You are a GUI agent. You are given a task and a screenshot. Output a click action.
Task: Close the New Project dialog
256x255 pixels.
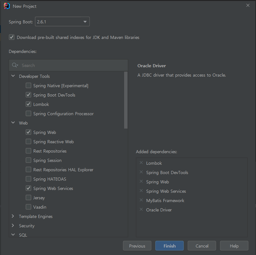pos(248,5)
